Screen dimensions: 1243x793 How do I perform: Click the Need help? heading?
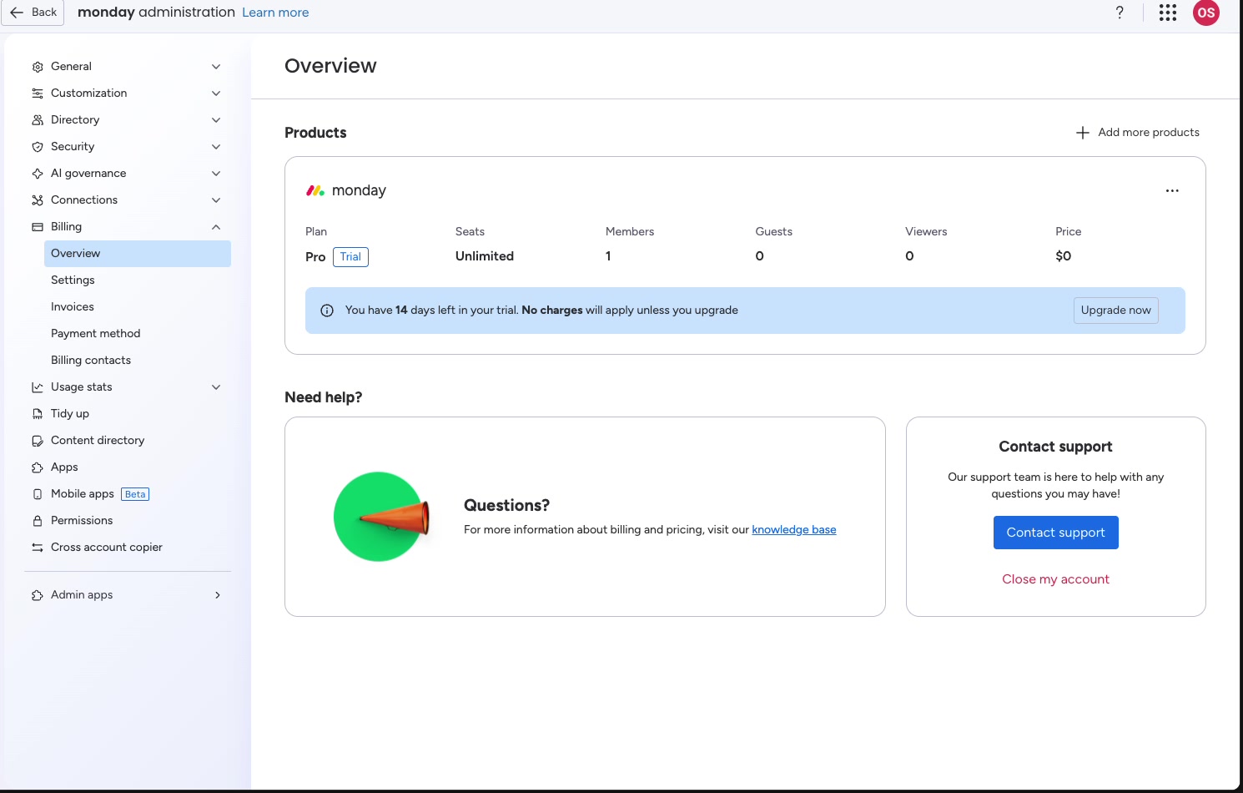[x=324, y=397]
